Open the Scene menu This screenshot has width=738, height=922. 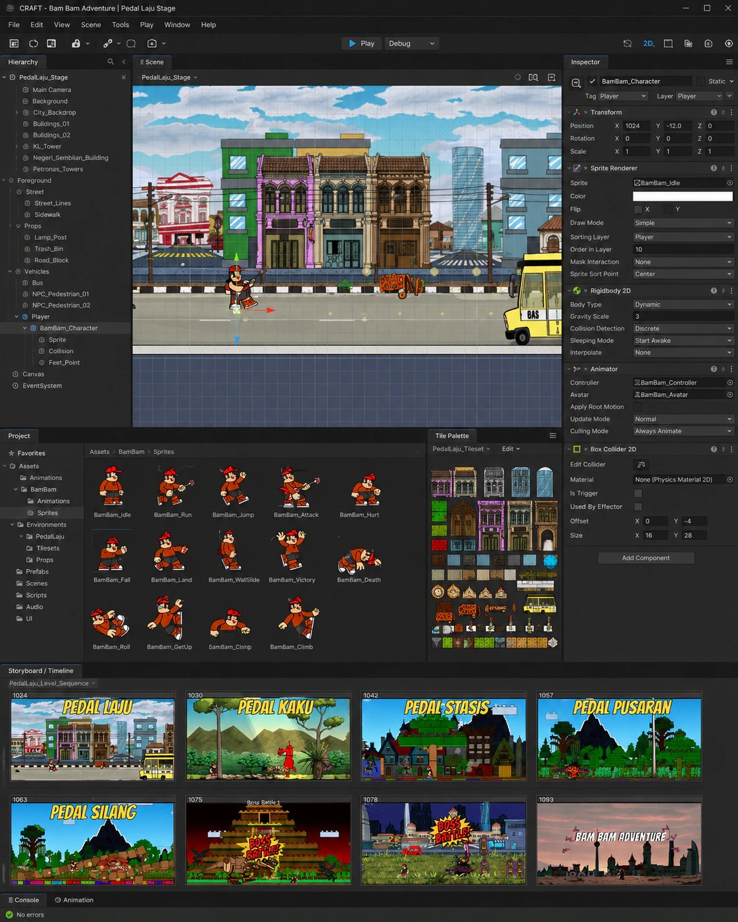[91, 25]
